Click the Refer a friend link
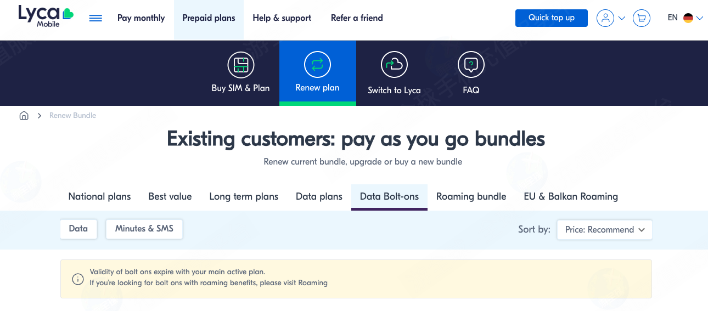 (x=357, y=18)
